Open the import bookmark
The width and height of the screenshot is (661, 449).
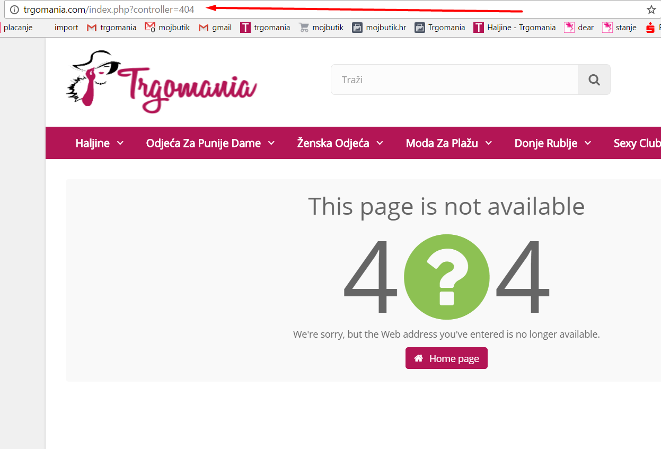66,28
